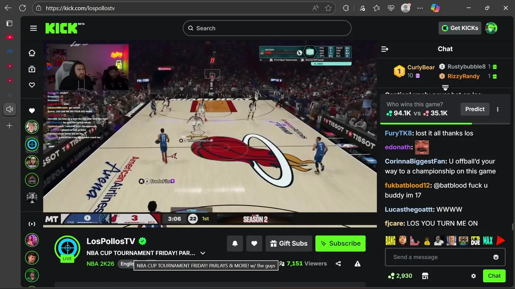Click the filled heart icon in sidebar
Image resolution: width=515 pixels, height=289 pixels.
tap(32, 111)
